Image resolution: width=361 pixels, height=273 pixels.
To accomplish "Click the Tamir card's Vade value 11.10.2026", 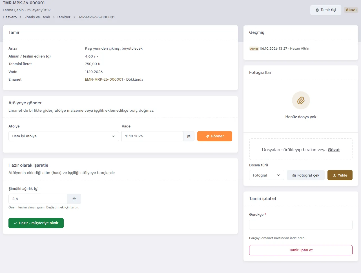I will (94, 72).
